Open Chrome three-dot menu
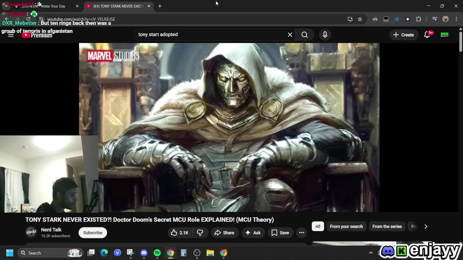Viewport: 463px width, 260px height. 456,19
